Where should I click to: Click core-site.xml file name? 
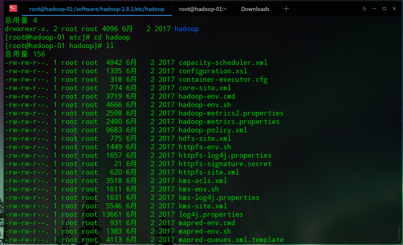[x=205, y=88]
